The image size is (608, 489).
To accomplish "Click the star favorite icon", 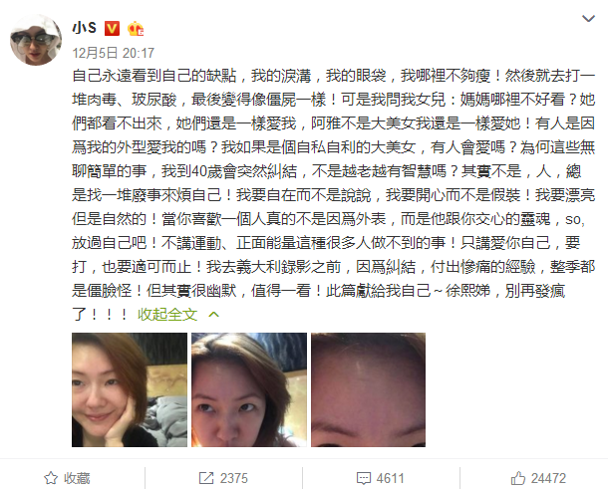I will tap(51, 478).
